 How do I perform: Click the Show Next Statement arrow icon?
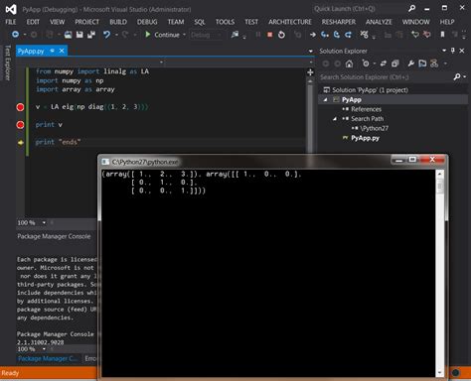pyautogui.click(x=313, y=35)
